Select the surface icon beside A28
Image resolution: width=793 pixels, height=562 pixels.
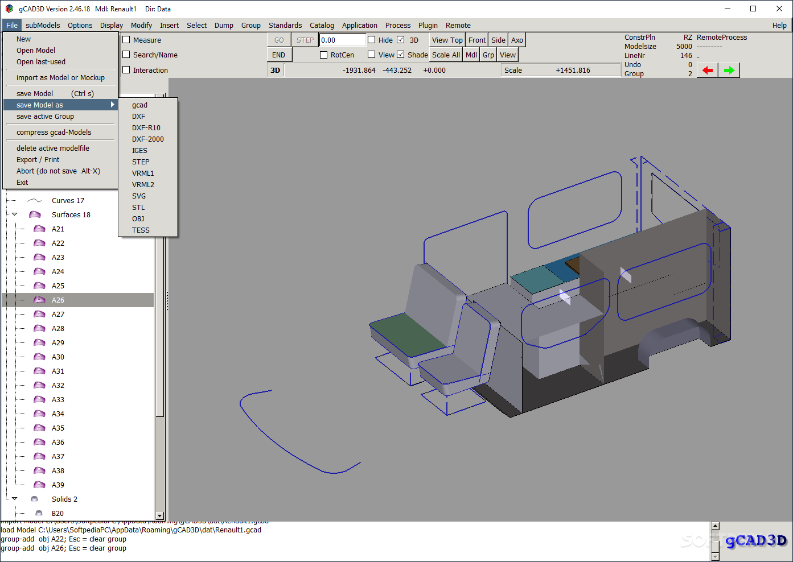click(39, 328)
